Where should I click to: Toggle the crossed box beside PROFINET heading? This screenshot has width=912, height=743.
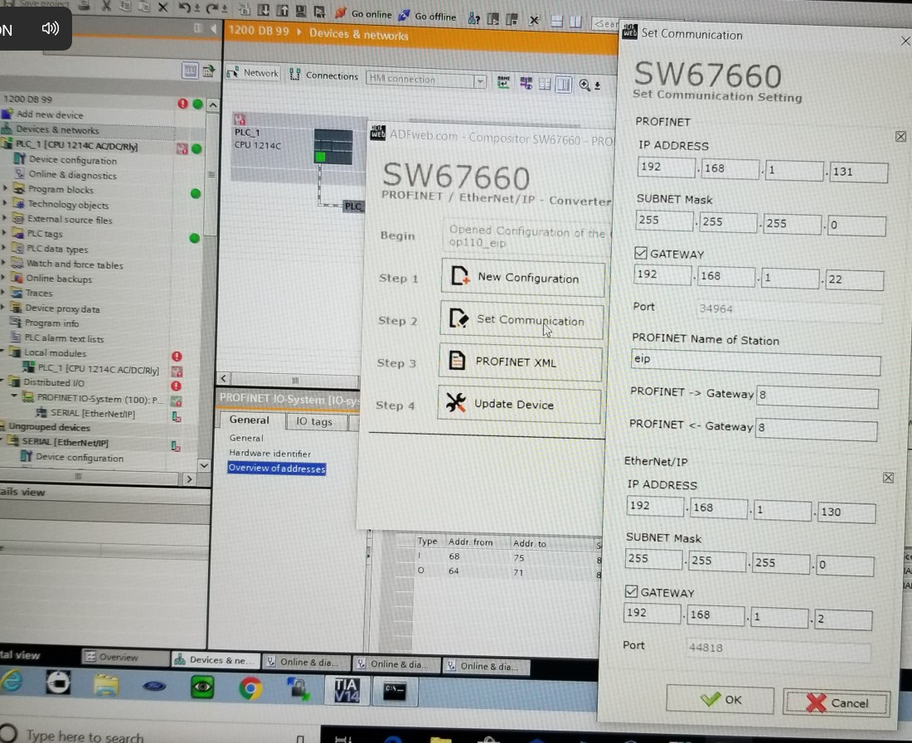click(900, 136)
